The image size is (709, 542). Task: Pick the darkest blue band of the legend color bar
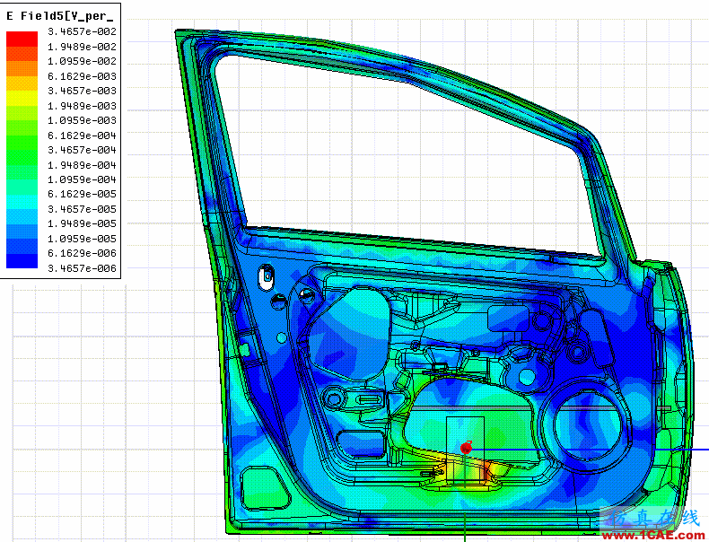click(22, 261)
